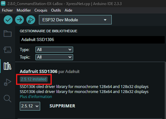Image resolution: width=166 pixels, height=119 pixels.
Task: Open the Search magnifier sidebar icon
Action: pos(8,99)
